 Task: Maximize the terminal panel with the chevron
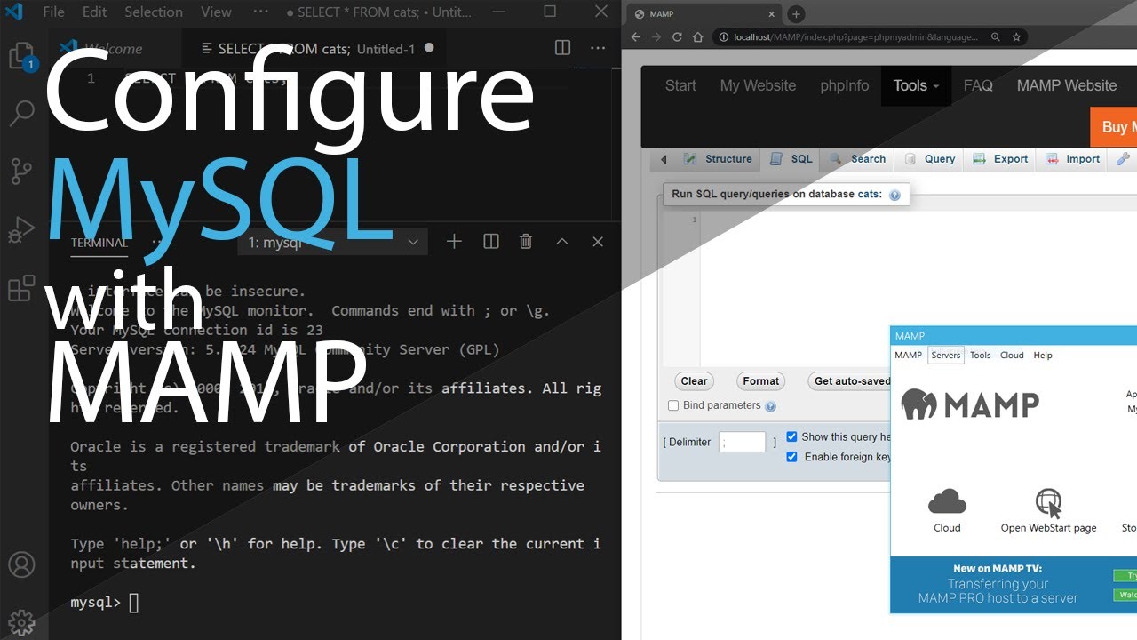click(x=561, y=242)
